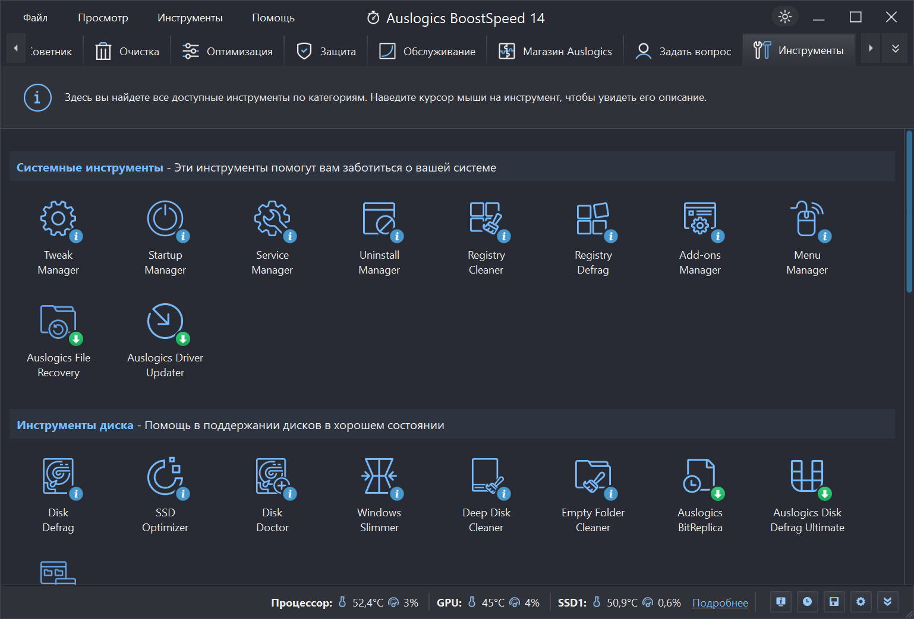Expand the status bar double-chevron button

pos(887,602)
